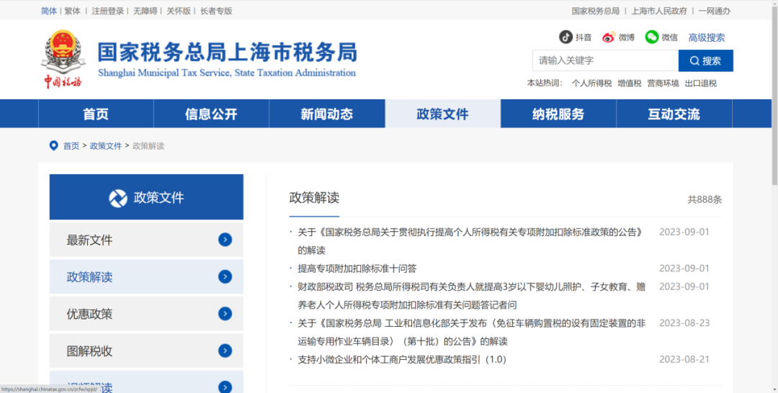
Task: Open the Weibo social icon
Action: tap(608, 37)
